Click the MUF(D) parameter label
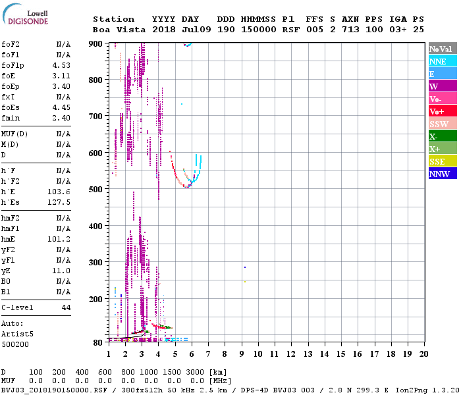This screenshot has width=461, height=395. click(14, 134)
